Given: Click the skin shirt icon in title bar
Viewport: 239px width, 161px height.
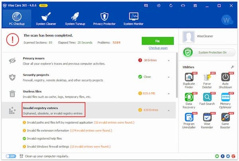Looking at the screenshot, I should click(x=183, y=6).
